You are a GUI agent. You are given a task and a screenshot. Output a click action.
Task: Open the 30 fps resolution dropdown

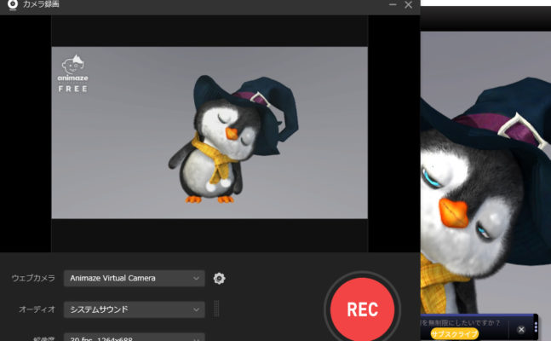135,337
